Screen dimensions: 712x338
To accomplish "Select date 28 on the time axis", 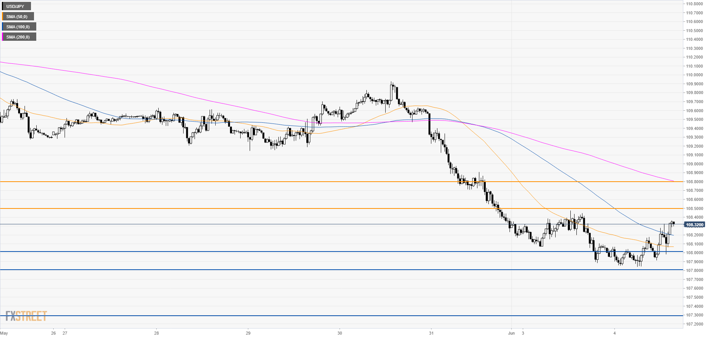I will click(x=156, y=333).
